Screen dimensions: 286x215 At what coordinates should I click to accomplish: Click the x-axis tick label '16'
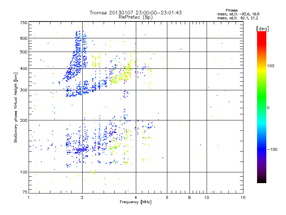pos(243,197)
